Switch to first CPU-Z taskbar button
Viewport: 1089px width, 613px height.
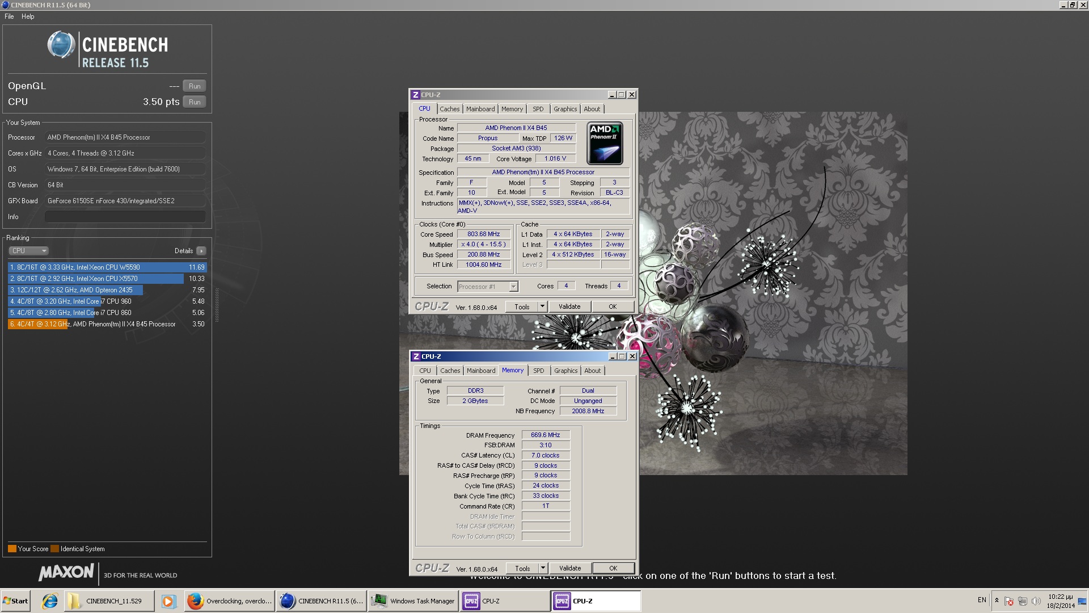505,601
